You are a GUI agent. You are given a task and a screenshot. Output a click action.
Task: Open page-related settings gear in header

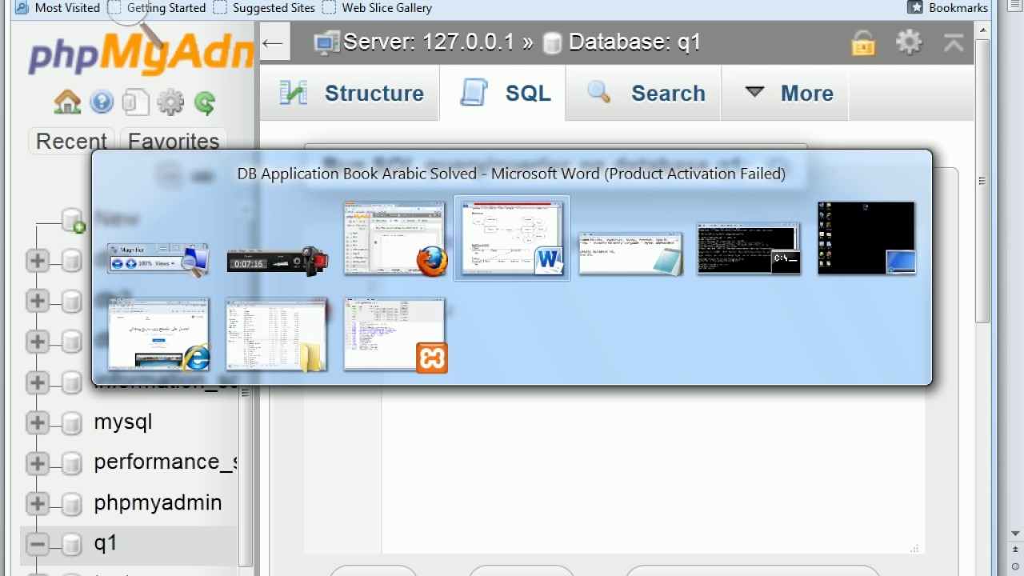[x=909, y=42]
